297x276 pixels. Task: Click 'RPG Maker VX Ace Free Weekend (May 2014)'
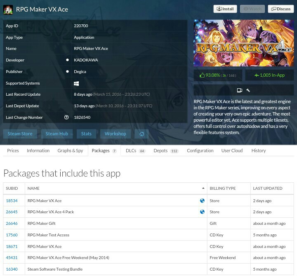[x=68, y=257]
